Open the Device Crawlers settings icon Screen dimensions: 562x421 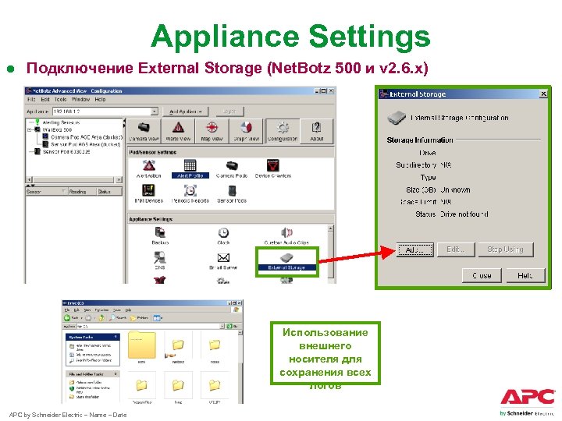pyautogui.click(x=273, y=168)
